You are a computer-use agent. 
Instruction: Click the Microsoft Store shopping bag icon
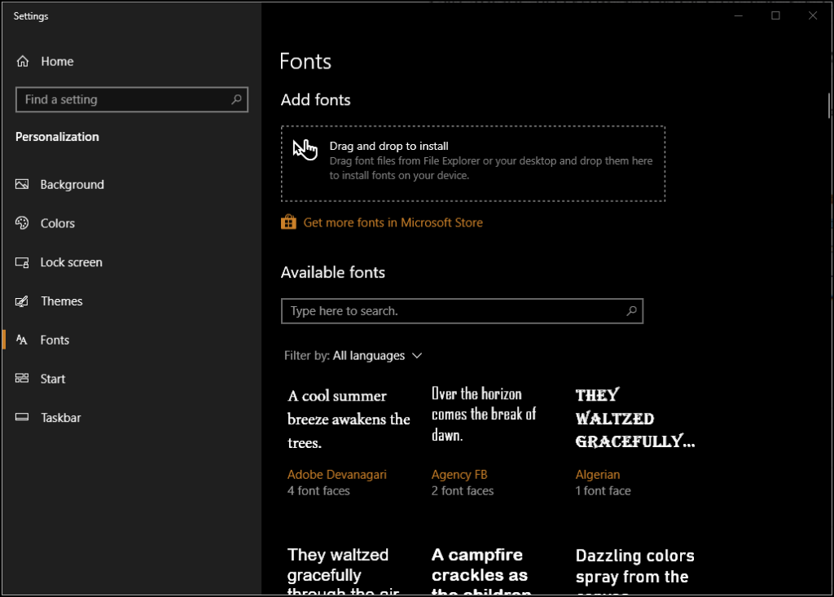tap(288, 222)
